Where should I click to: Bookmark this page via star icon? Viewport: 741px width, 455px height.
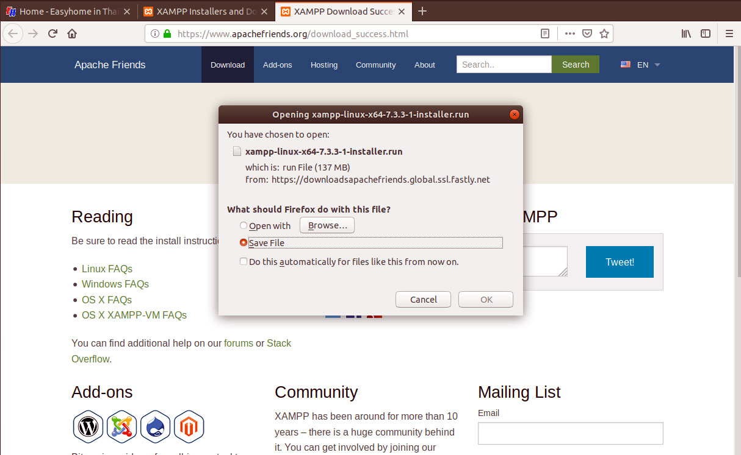click(604, 34)
